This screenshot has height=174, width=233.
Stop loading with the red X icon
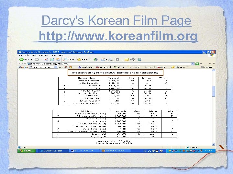[x=46, y=60]
